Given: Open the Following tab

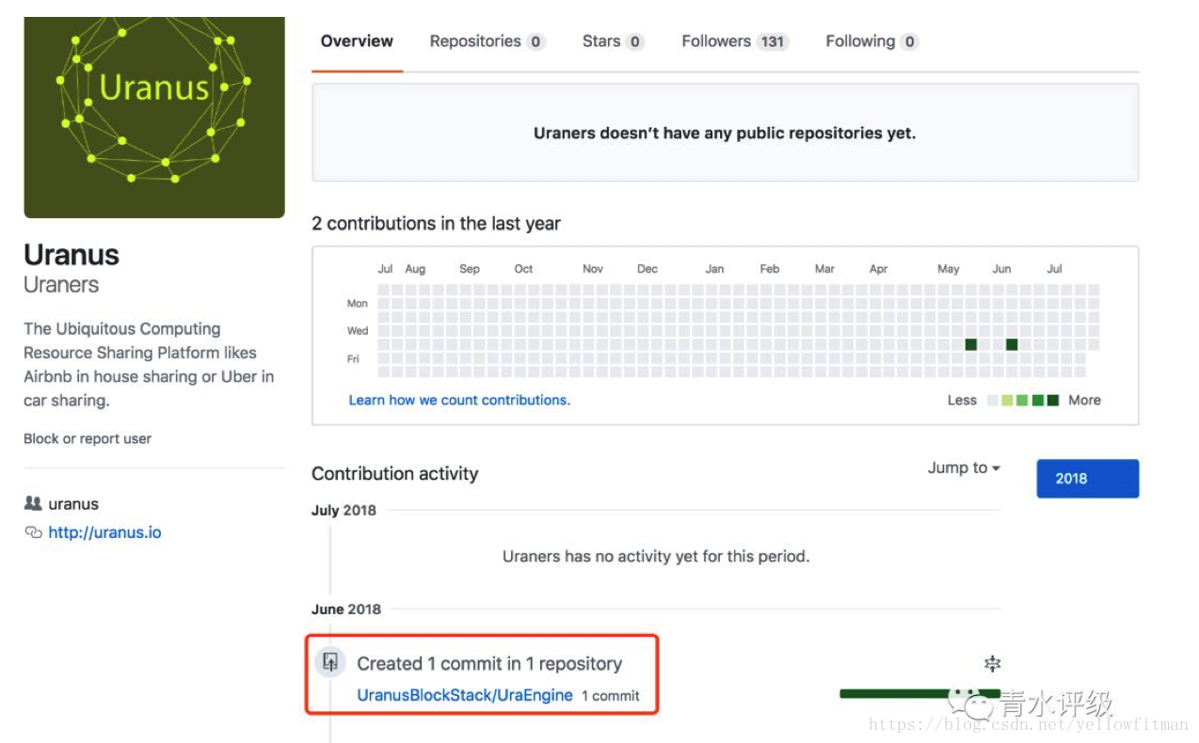Looking at the screenshot, I should point(871,41).
